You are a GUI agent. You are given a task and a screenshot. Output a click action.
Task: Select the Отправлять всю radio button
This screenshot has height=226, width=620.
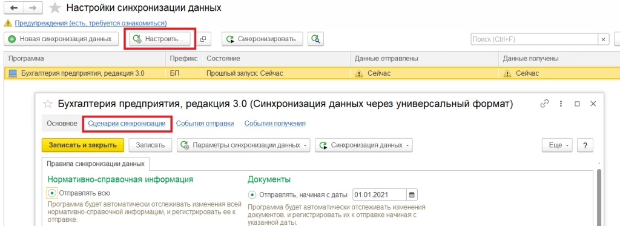click(52, 193)
